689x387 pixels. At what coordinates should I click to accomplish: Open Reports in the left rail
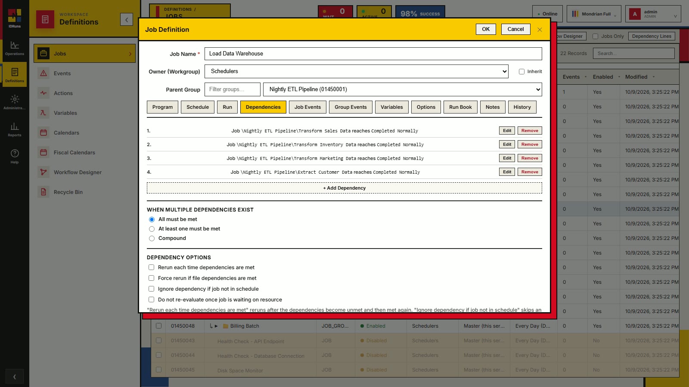coord(15,129)
